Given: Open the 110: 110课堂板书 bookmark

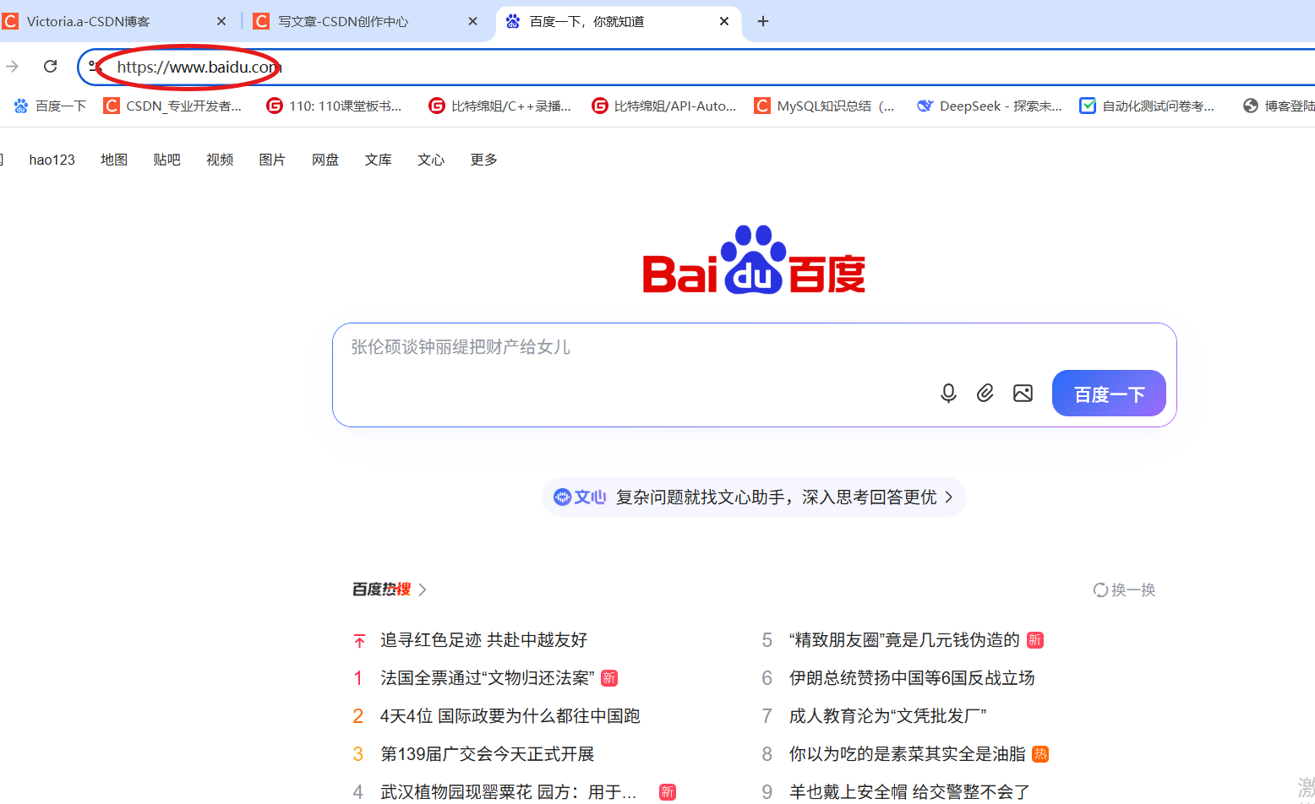Looking at the screenshot, I should pyautogui.click(x=334, y=106).
